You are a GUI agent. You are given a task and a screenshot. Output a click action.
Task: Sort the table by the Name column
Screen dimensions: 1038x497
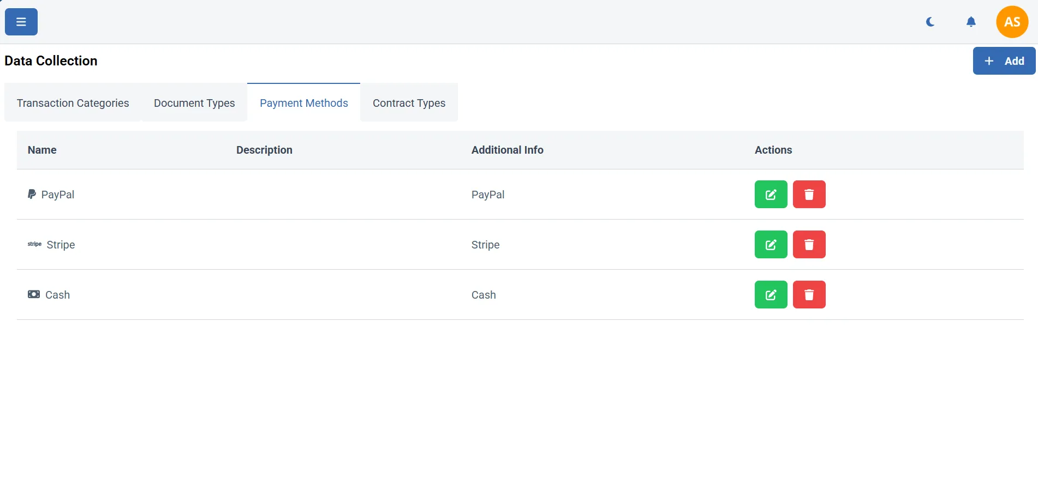[42, 150]
